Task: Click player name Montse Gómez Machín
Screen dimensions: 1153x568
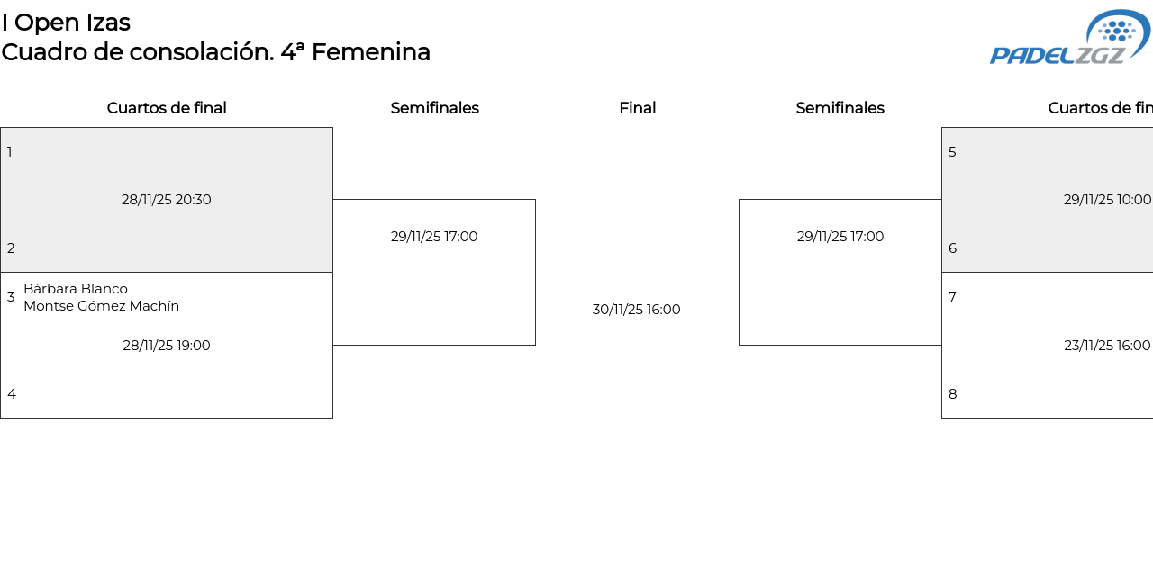Action: coord(101,306)
